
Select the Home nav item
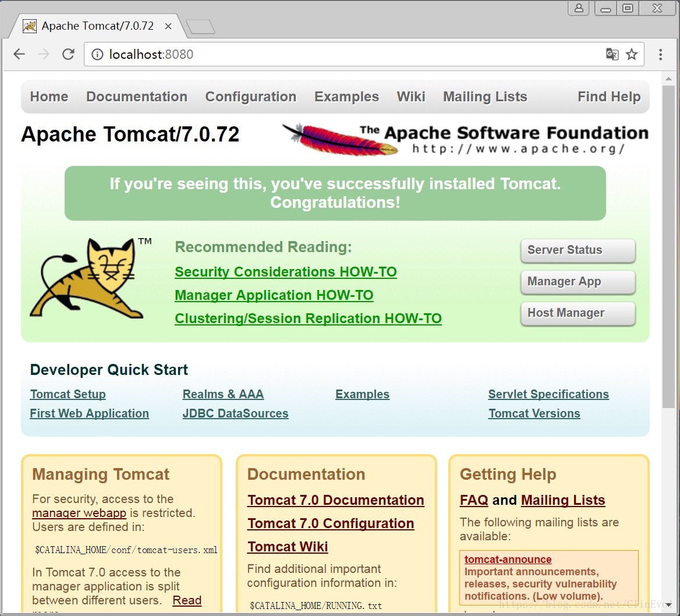click(49, 97)
